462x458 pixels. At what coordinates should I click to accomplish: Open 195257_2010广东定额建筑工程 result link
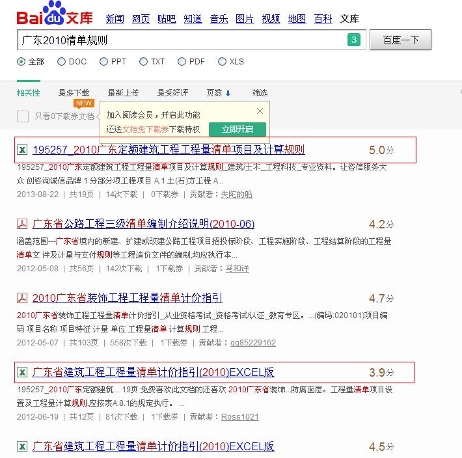(169, 150)
